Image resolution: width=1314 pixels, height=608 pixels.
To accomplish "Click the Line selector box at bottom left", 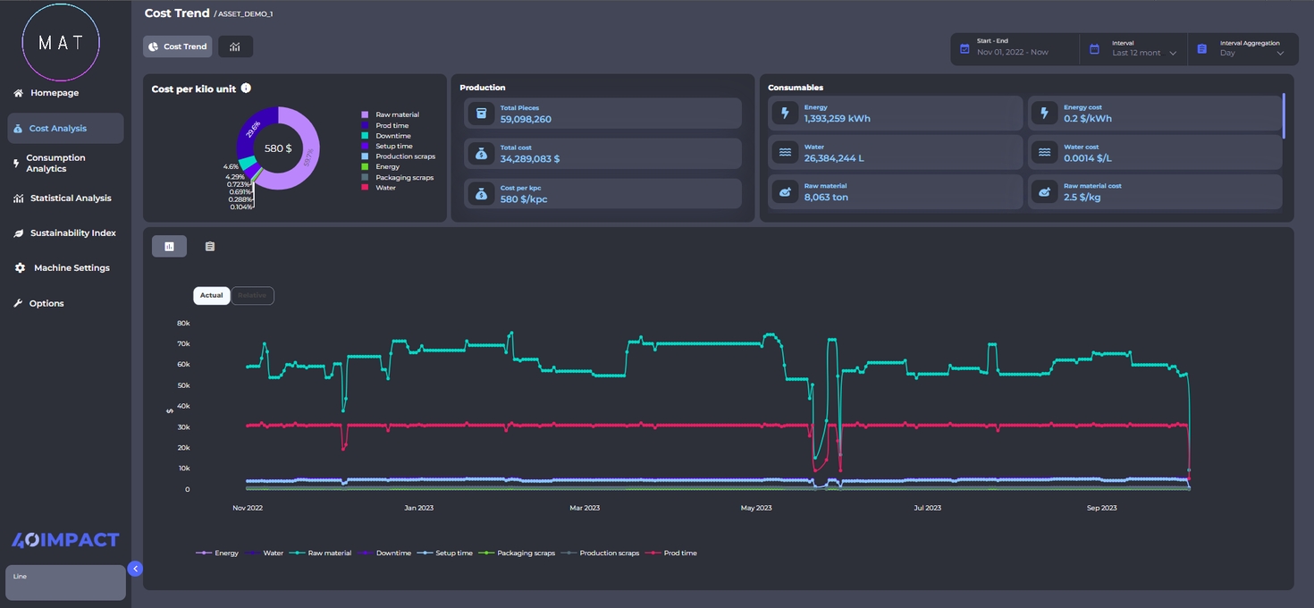I will point(65,582).
